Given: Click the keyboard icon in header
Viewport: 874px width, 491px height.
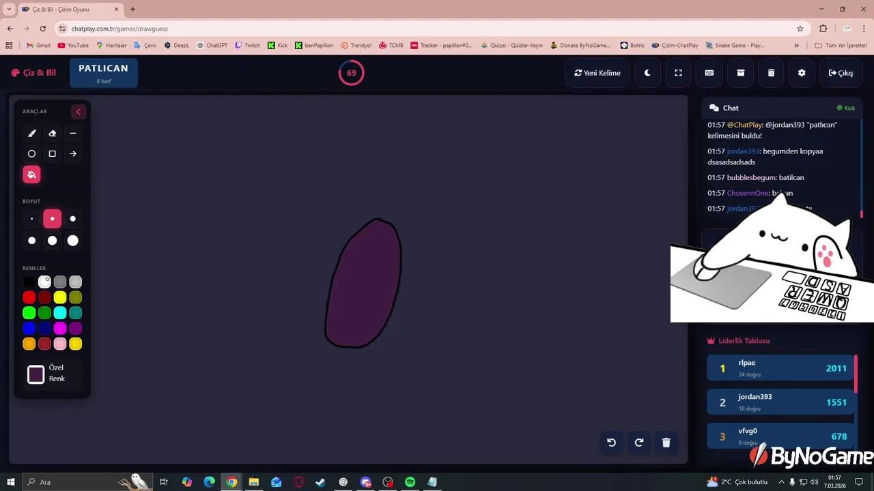Looking at the screenshot, I should pos(709,73).
